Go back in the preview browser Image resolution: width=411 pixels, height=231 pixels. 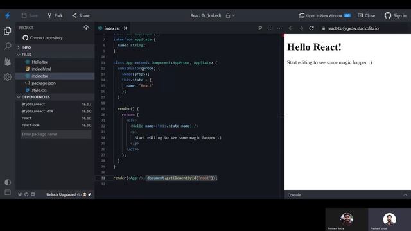point(291,28)
